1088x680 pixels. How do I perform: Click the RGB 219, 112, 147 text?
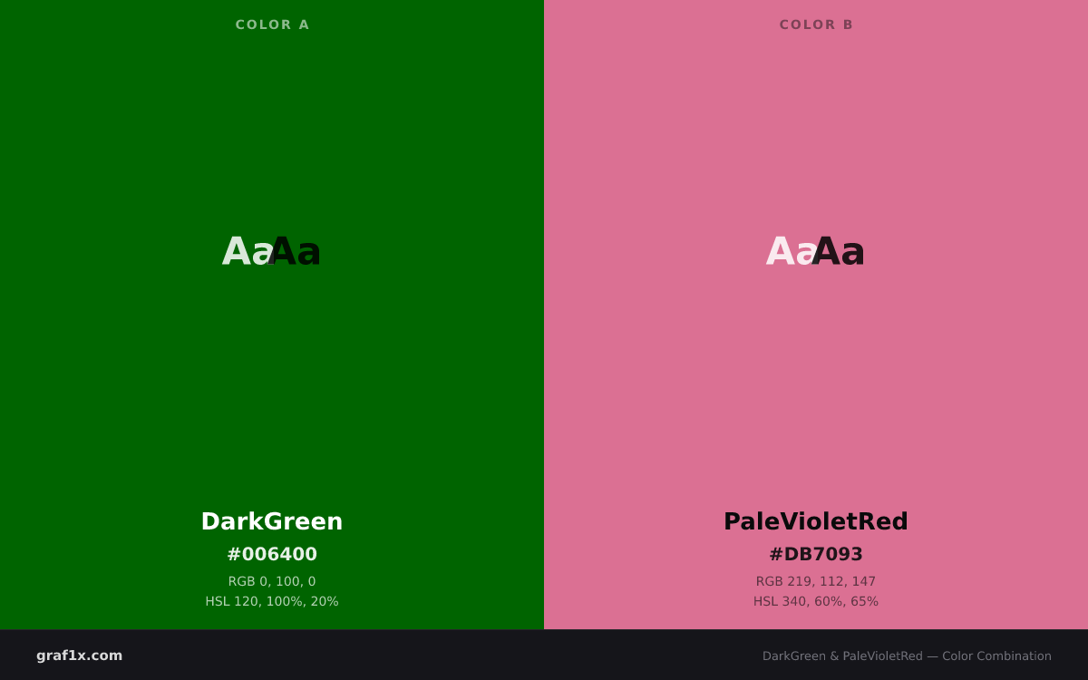816,581
